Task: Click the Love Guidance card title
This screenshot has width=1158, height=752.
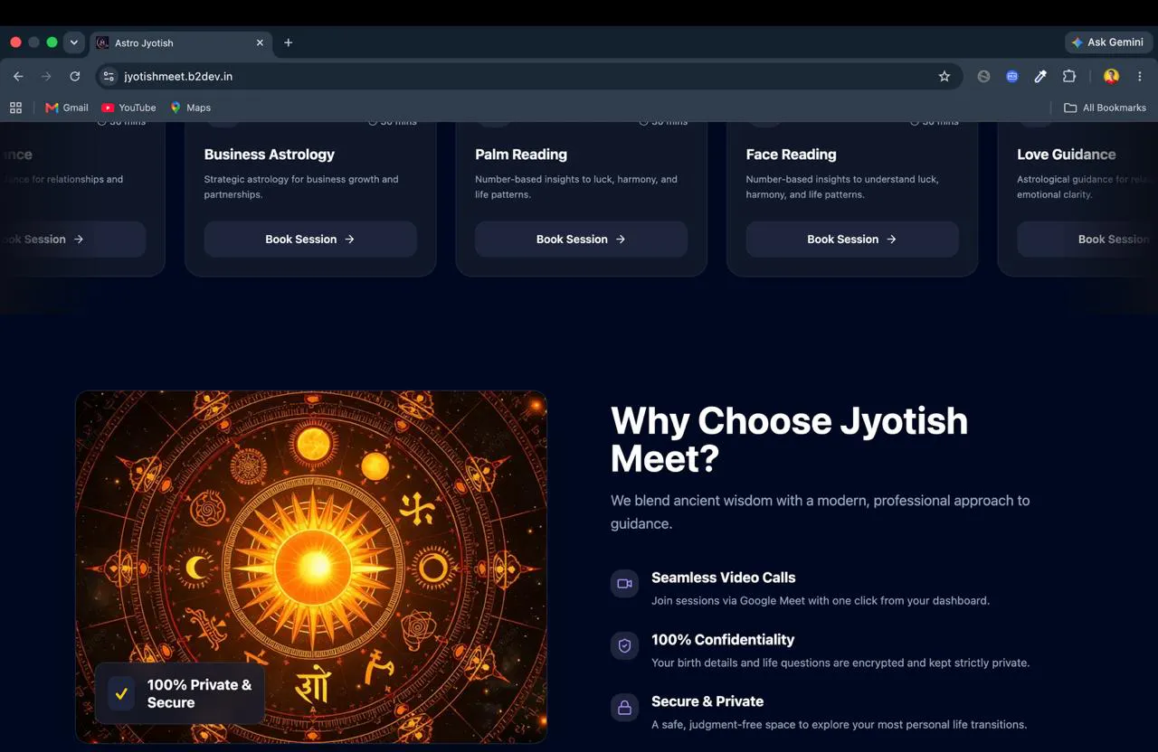Action: coord(1066,155)
